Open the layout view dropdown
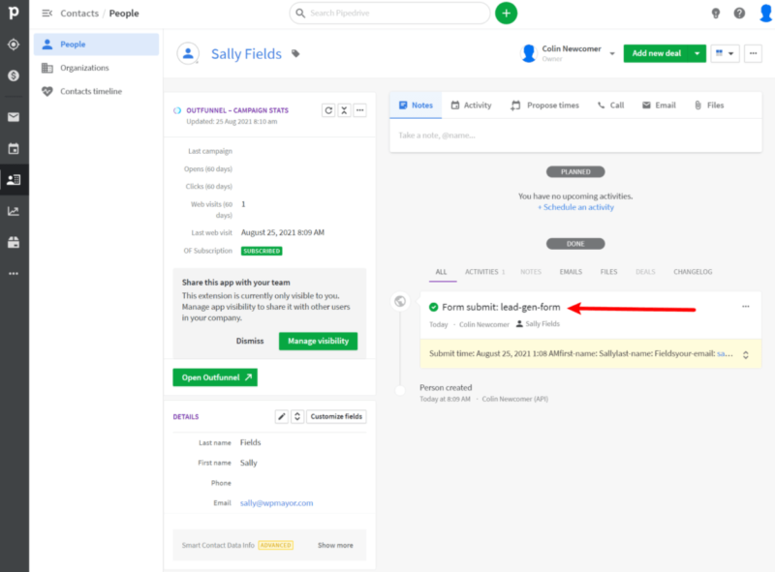The image size is (775, 572). (x=725, y=53)
